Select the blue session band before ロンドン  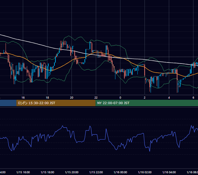[8, 103]
